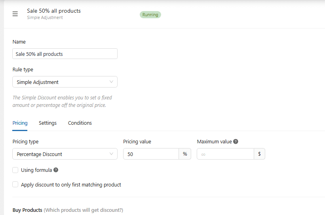Click the Name input field
The image size is (325, 215).
click(65, 54)
